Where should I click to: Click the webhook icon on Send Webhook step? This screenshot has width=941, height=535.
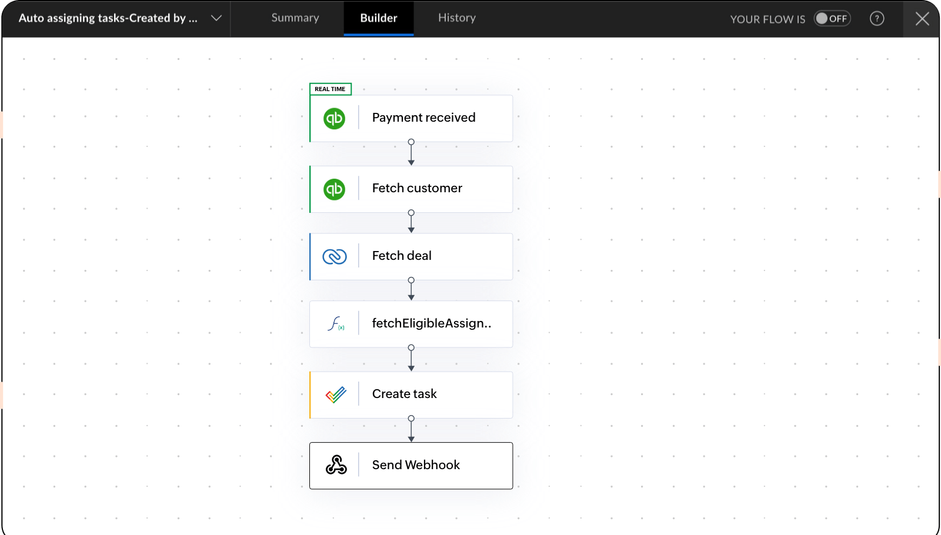(x=336, y=465)
